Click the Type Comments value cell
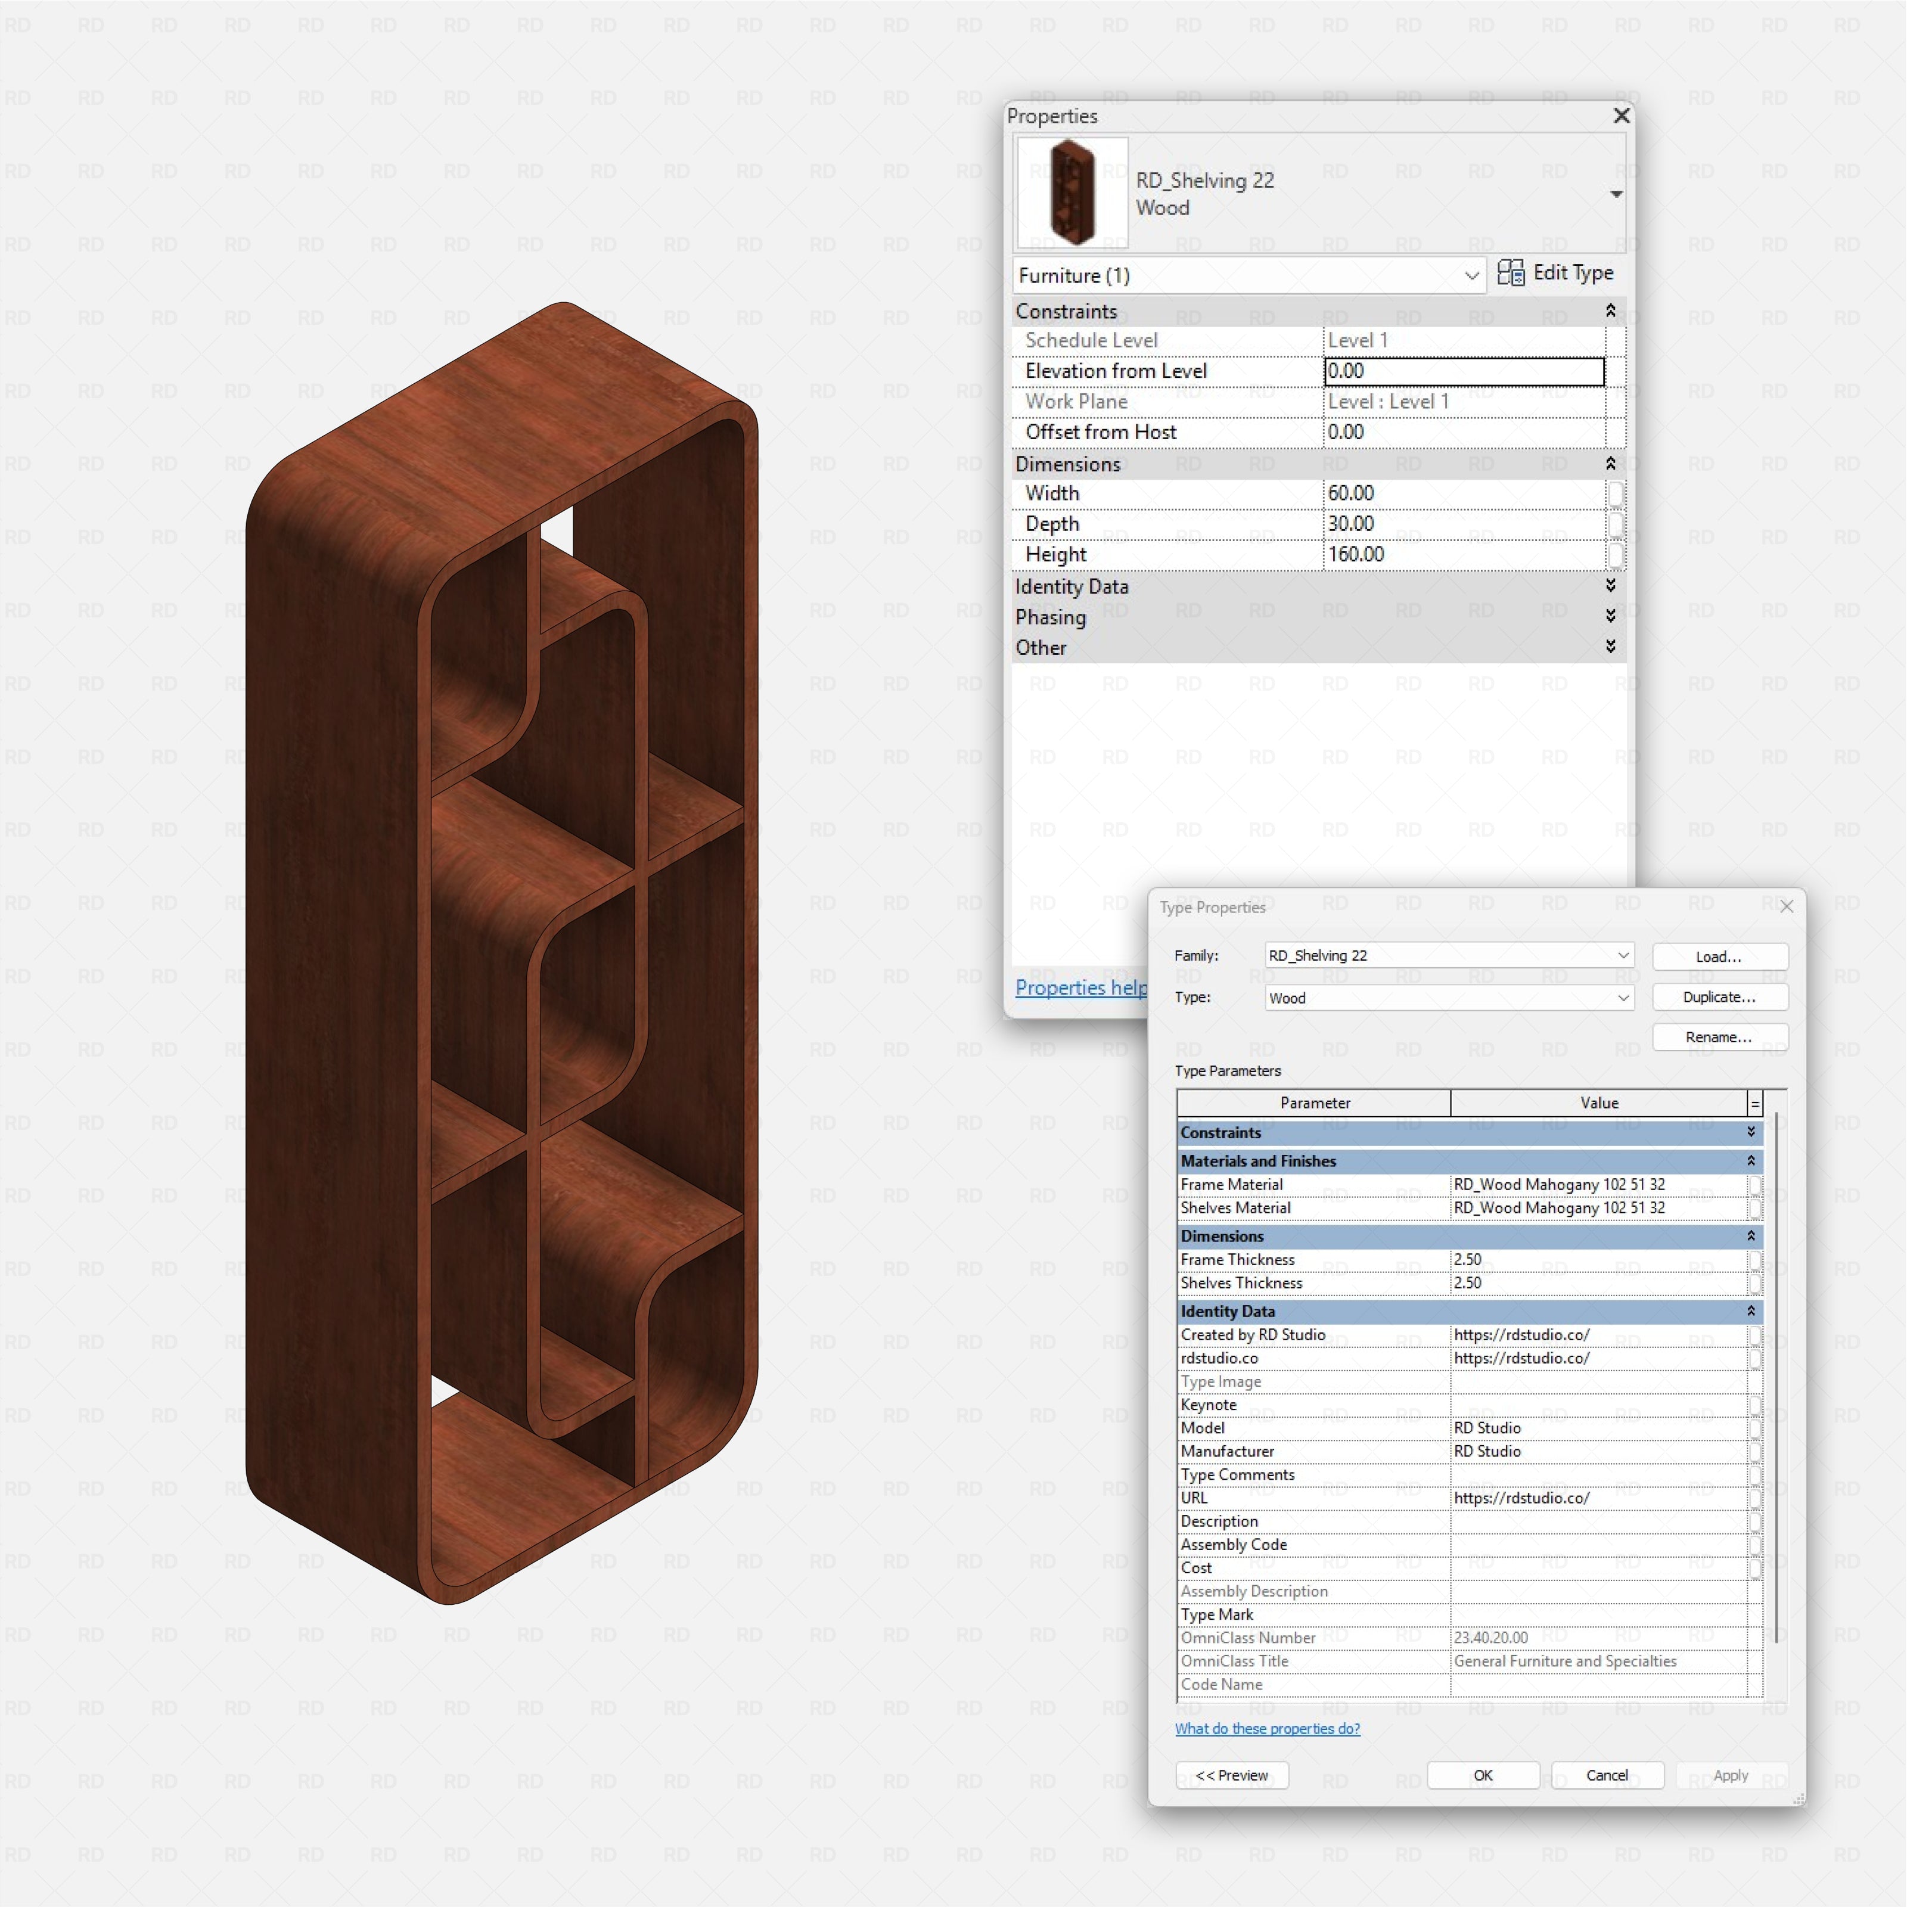Screen dimensions: 1907x1907 (1598, 1475)
